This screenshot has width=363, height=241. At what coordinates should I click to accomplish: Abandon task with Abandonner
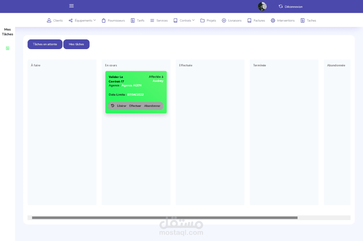(x=152, y=106)
